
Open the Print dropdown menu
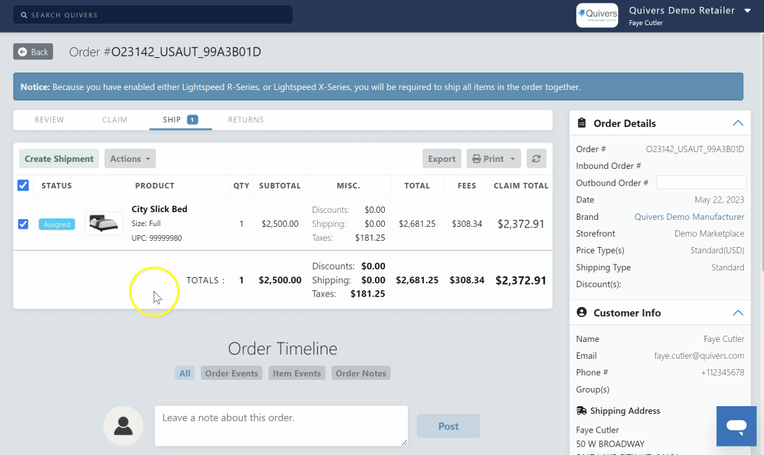(494, 158)
